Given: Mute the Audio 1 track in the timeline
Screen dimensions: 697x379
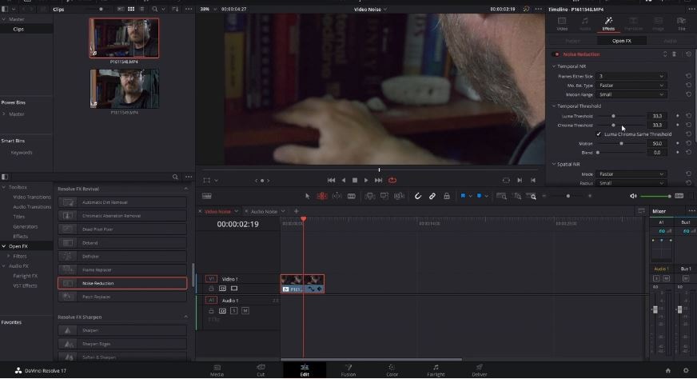Looking at the screenshot, I should tap(245, 310).
